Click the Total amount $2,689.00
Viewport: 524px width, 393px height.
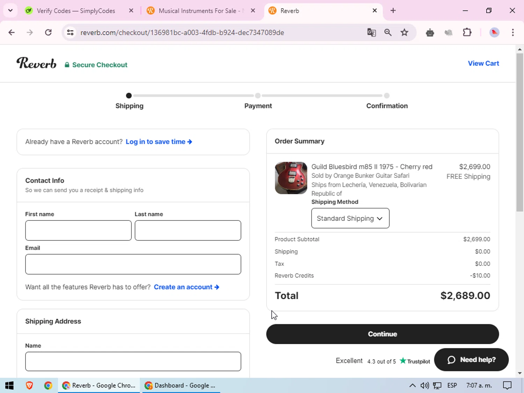pos(465,296)
